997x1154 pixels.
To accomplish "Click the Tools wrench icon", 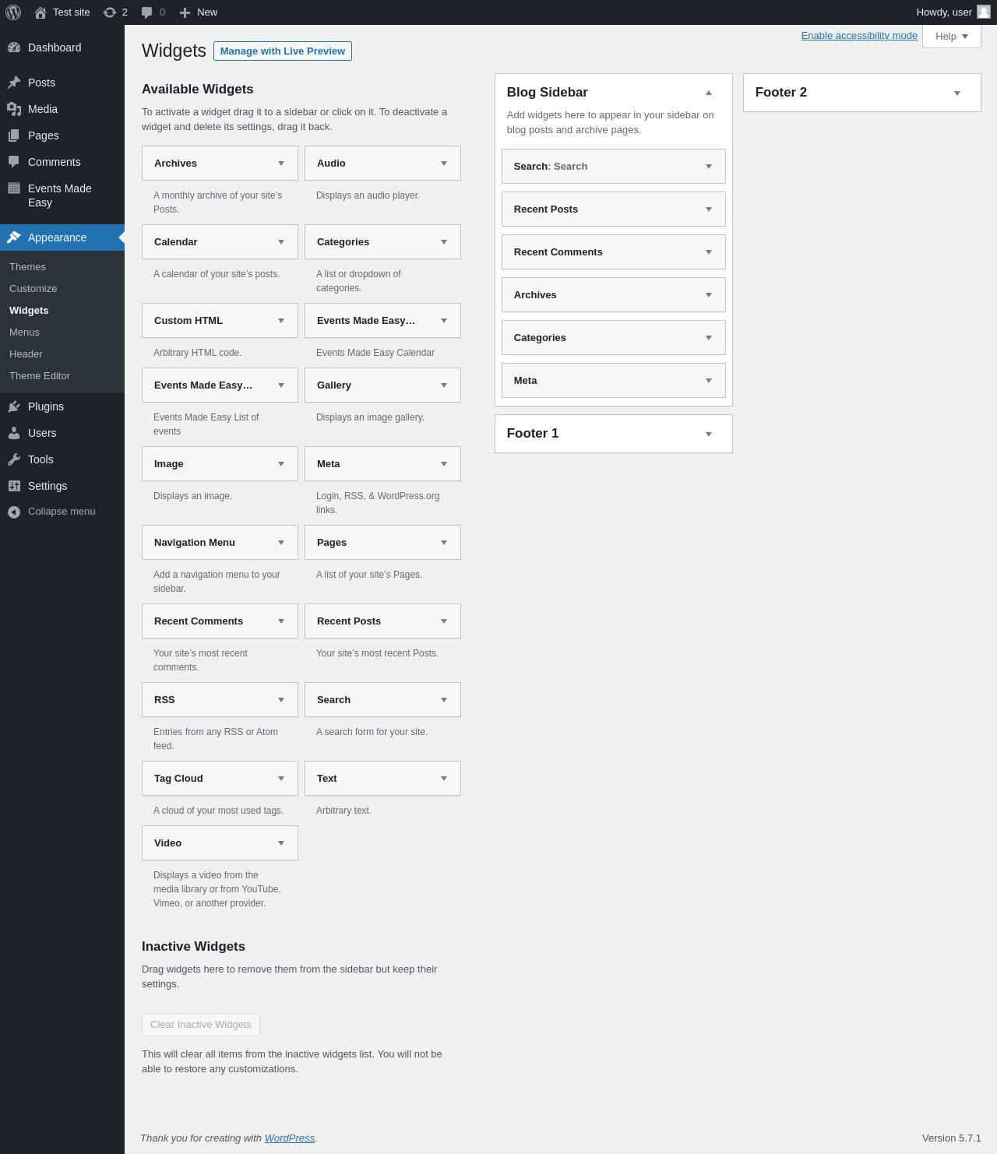I will click(14, 459).
